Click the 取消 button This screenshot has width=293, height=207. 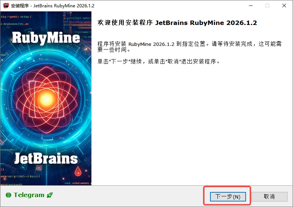pyautogui.click(x=269, y=196)
